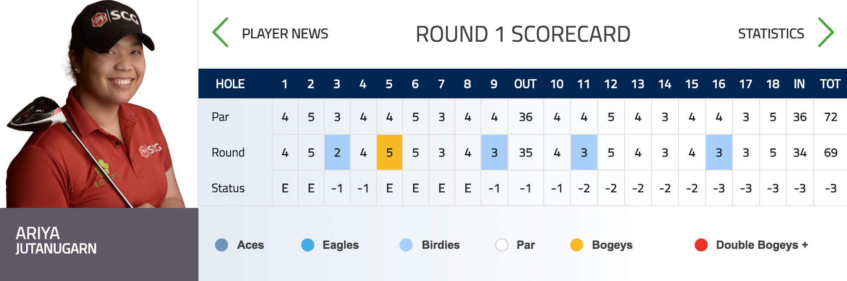Click the HOLE column header
This screenshot has width=847, height=281.
coord(231,84)
